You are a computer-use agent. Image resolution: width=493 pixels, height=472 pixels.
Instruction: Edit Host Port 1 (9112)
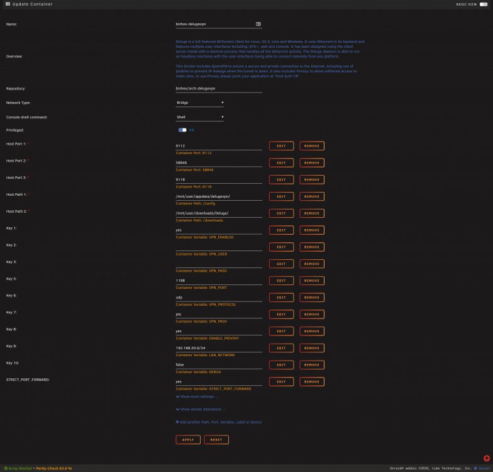(x=282, y=146)
